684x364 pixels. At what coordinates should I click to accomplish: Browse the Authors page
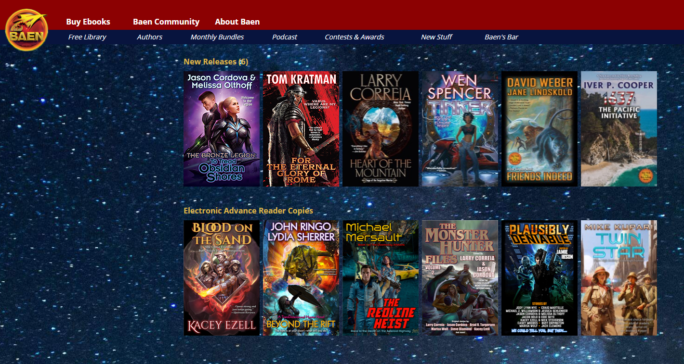coord(150,37)
